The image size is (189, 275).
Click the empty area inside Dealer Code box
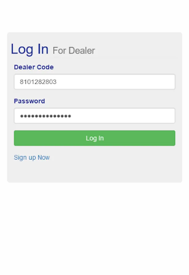(x=116, y=82)
